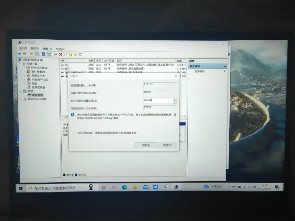Click the Forward arrow in the toolbar
Image resolution: width=295 pixels, height=221 pixels.
point(25,54)
